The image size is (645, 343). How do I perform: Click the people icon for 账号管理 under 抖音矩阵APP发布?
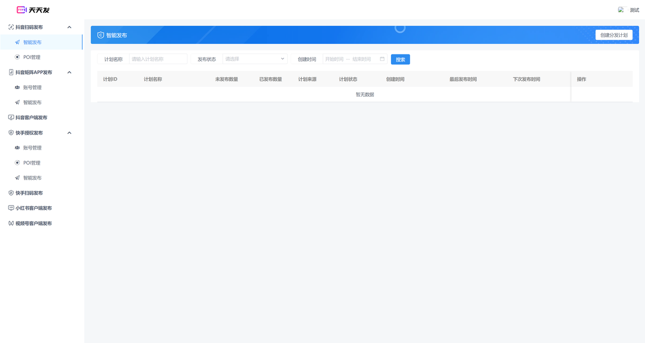click(18, 88)
